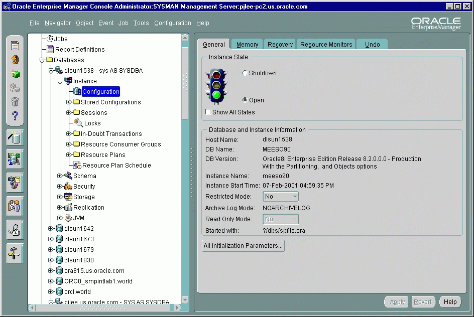The image size is (474, 317).
Task: Click the Instance node icon in tree
Action: (x=68, y=81)
